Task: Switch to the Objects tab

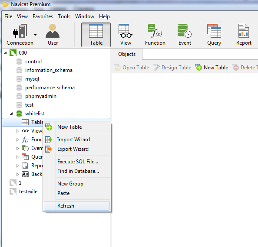Action: [127, 54]
